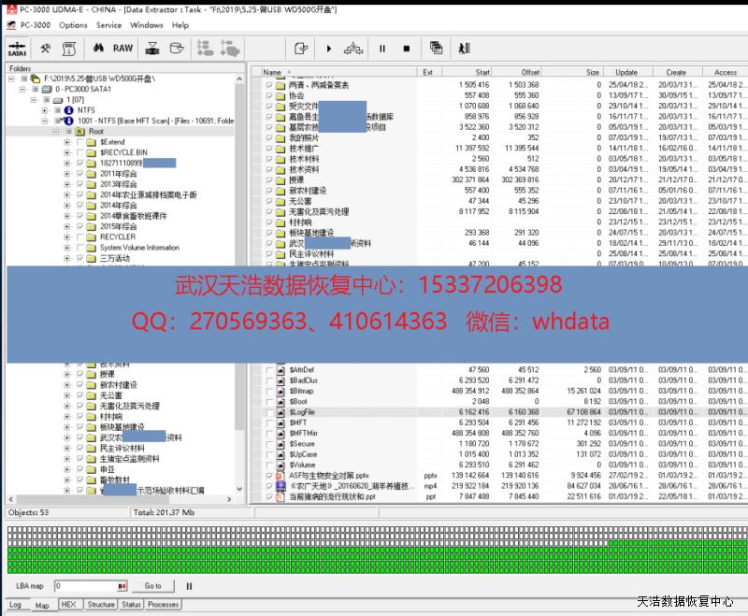Viewport: 748px width, 616px height.
Task: Click the exit running-man toolbar icon
Action: click(464, 48)
